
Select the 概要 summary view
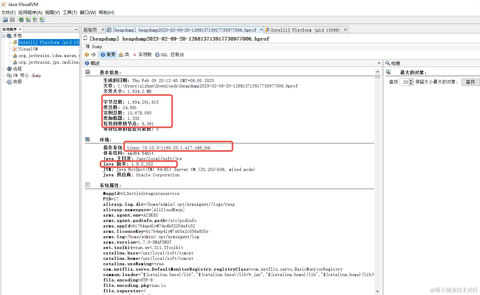[108, 55]
